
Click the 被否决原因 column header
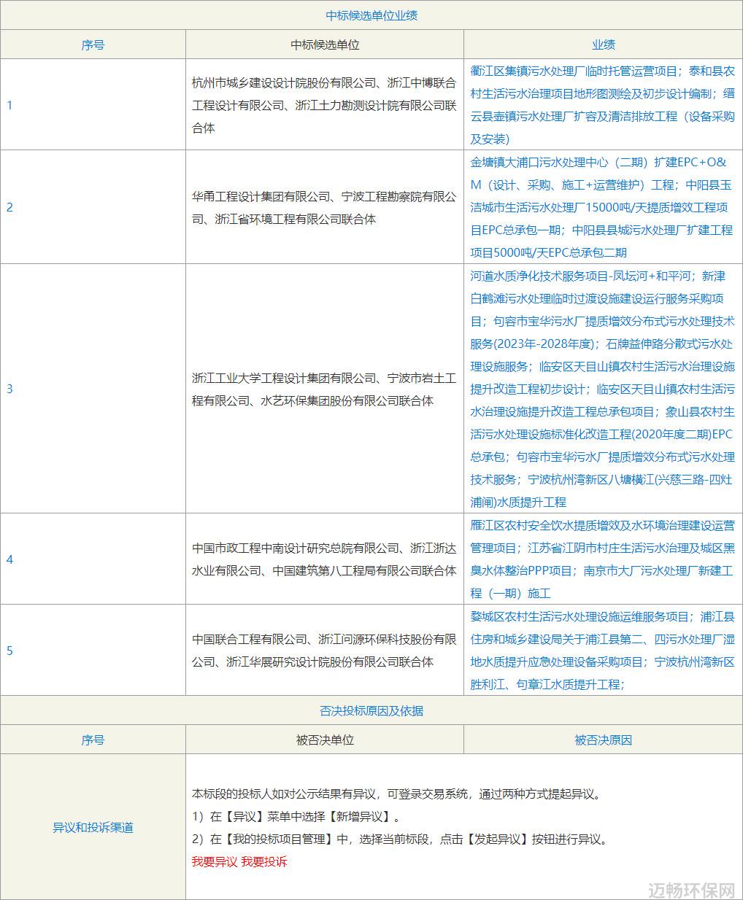603,740
